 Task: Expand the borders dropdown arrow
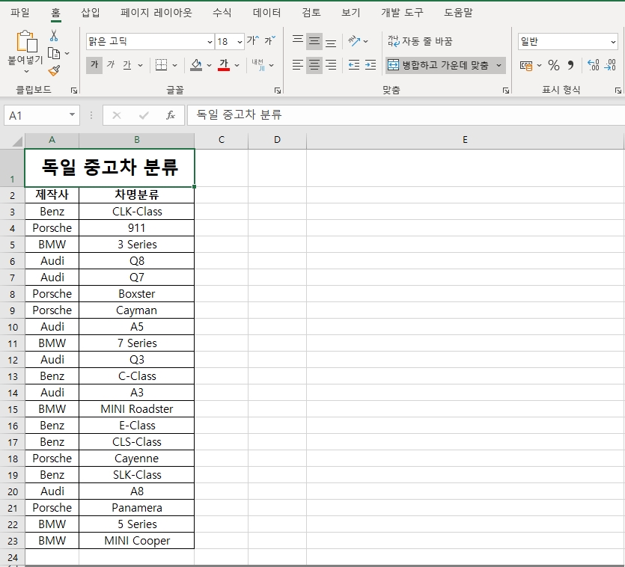[x=174, y=65]
